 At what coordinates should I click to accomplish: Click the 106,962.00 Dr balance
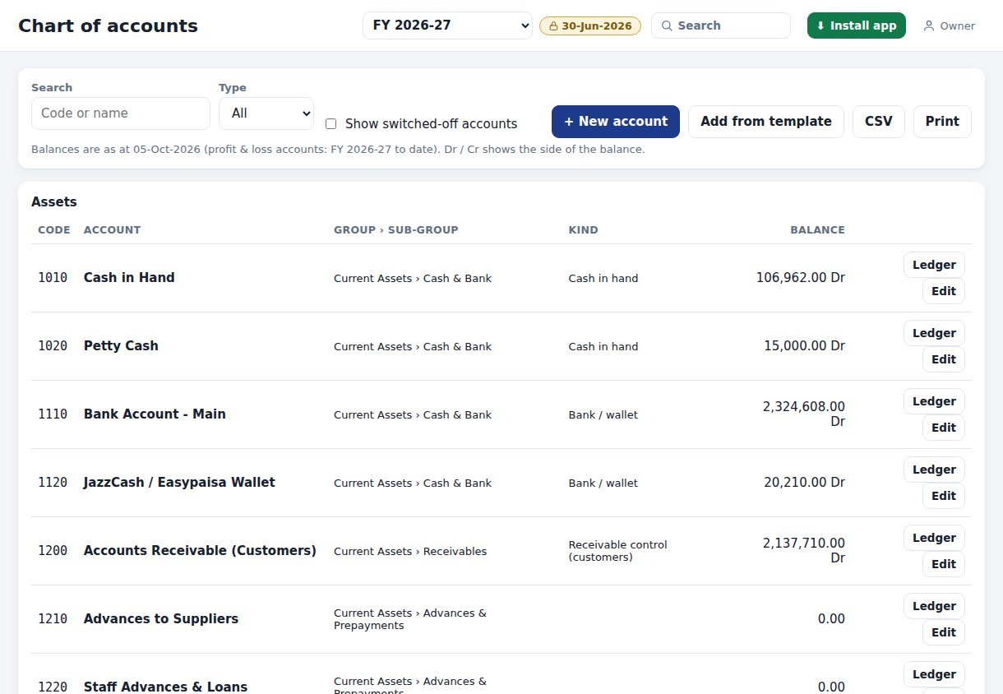tap(801, 278)
